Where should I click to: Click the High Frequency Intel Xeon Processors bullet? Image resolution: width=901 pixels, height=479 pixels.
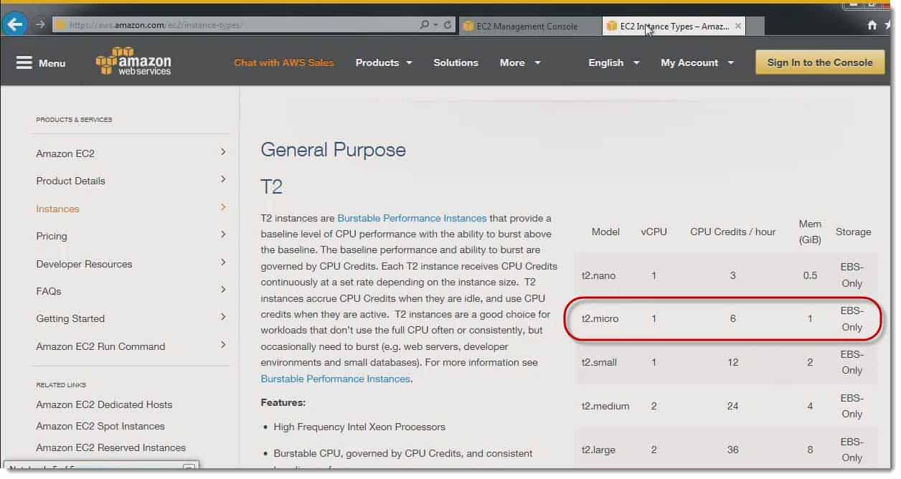tap(359, 427)
